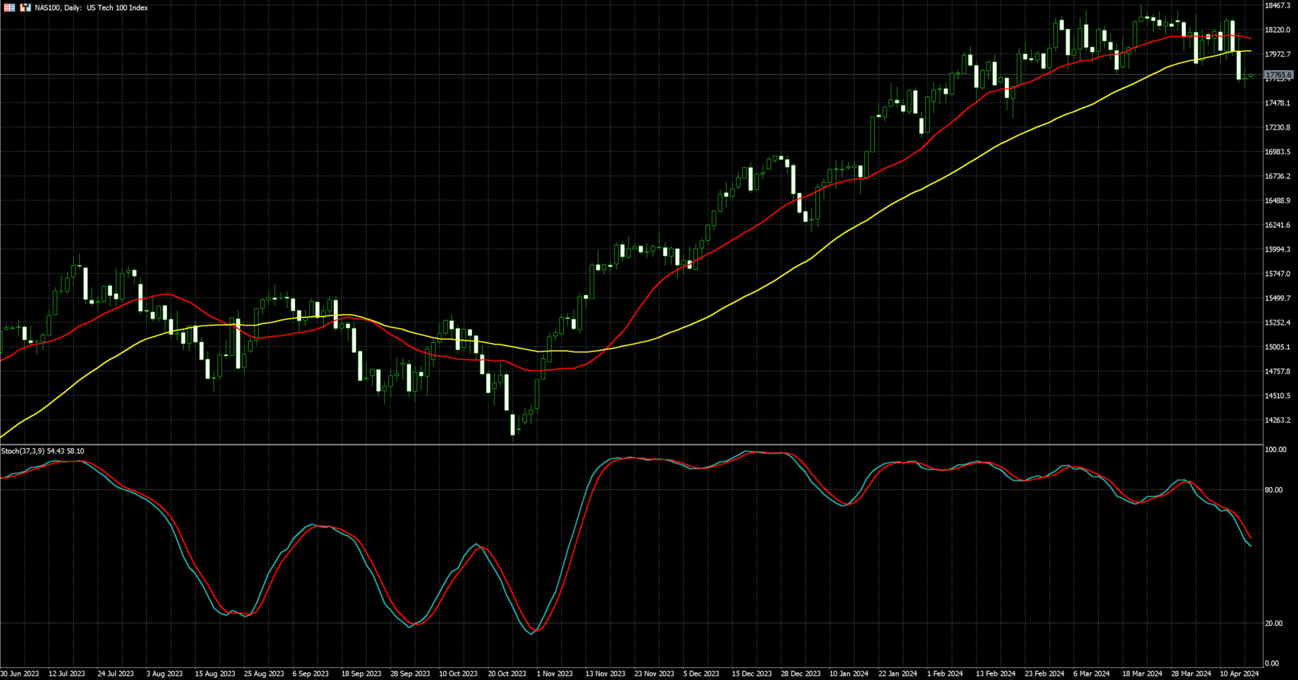Click the 0.00 value on the oscillator scale

tap(1271, 664)
